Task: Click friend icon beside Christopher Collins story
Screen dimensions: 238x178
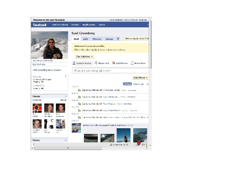Action: click(79, 90)
